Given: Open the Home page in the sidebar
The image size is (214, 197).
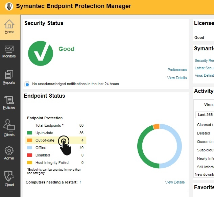Looking at the screenshot, I should click(x=9, y=27).
